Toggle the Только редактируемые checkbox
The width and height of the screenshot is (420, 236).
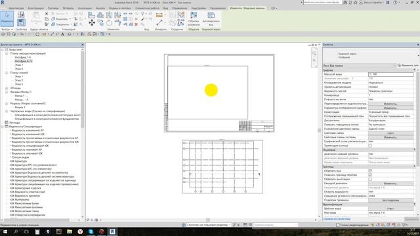pos(338,225)
